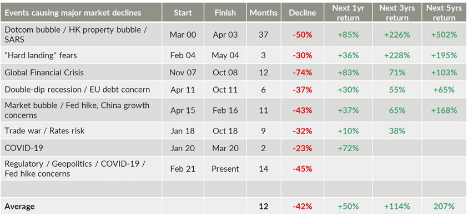The width and height of the screenshot is (468, 216).
Task: Select the average -42% decline cell
Action: pyautogui.click(x=303, y=206)
